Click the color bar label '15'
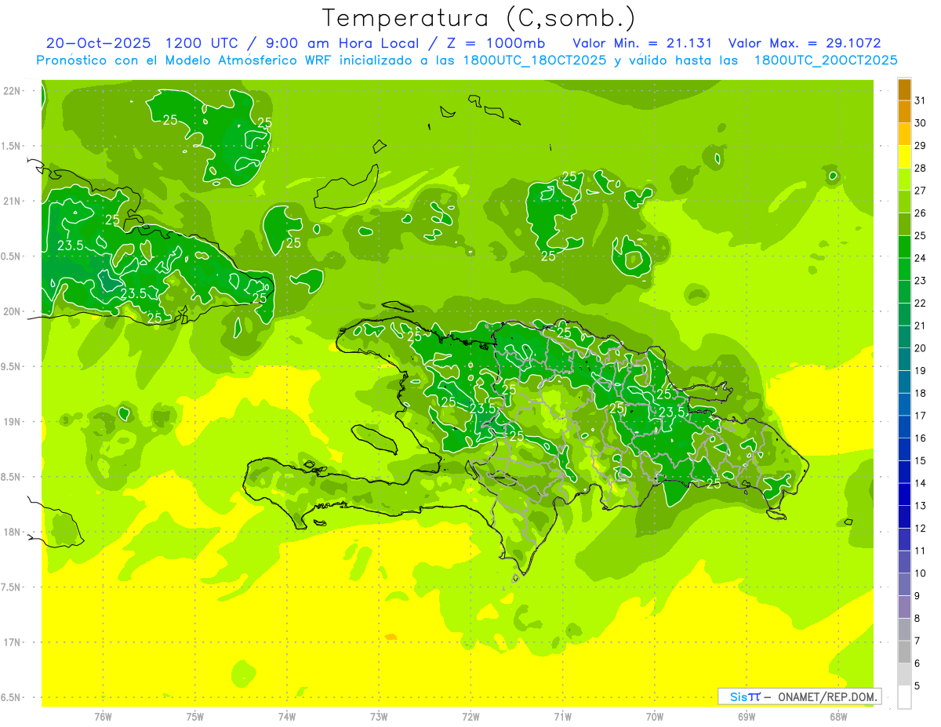 921,460
